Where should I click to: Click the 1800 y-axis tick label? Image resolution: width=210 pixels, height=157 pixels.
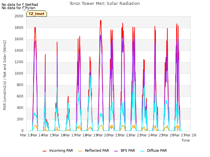coord(19,27)
